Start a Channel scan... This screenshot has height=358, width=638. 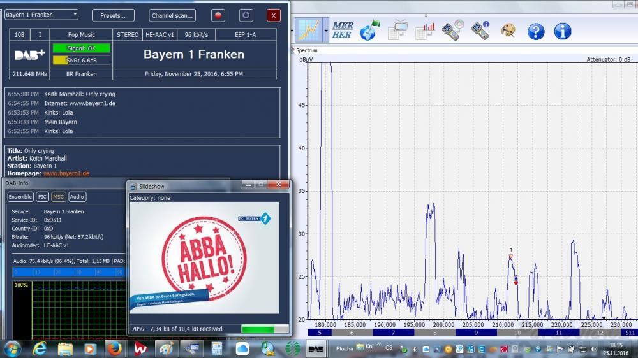[x=172, y=15]
